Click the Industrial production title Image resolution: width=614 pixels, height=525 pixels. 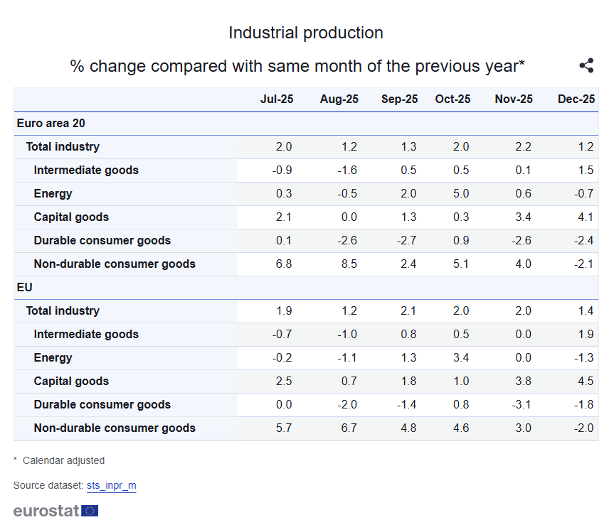pyautogui.click(x=306, y=33)
